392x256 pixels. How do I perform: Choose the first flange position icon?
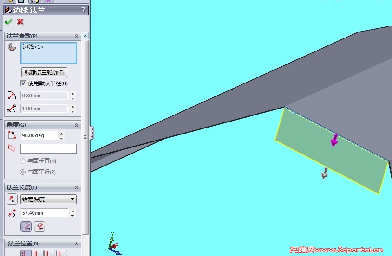26,253
